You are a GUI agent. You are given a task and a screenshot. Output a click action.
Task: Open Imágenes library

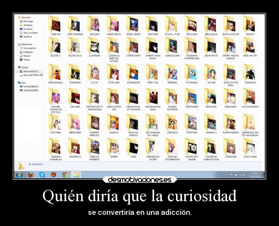(x=27, y=52)
